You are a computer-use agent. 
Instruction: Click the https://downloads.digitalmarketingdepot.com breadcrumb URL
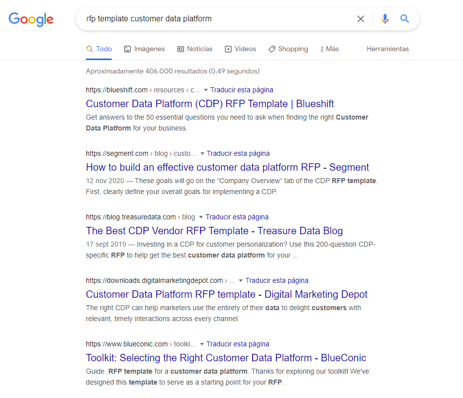point(154,280)
